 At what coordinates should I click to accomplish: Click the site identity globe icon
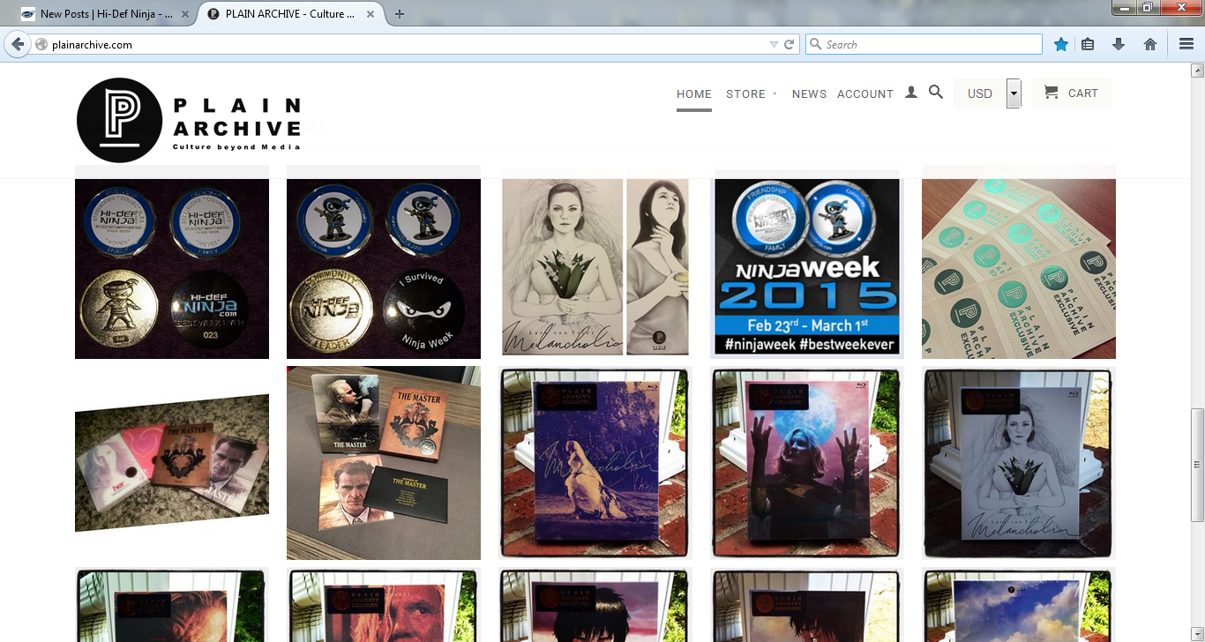tap(41, 44)
